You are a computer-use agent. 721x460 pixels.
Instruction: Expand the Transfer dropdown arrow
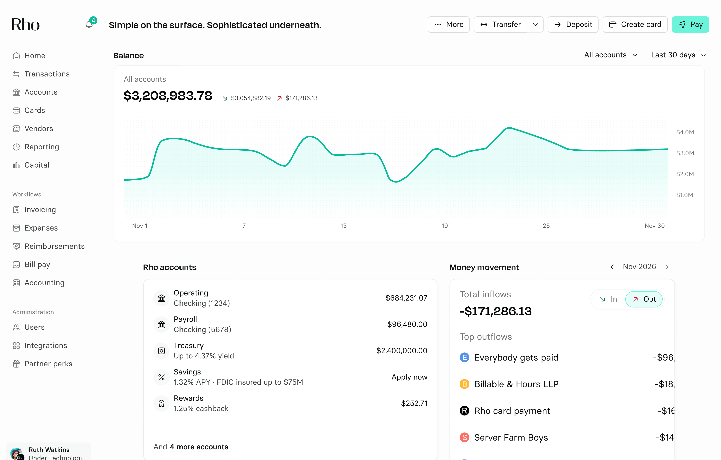click(535, 25)
